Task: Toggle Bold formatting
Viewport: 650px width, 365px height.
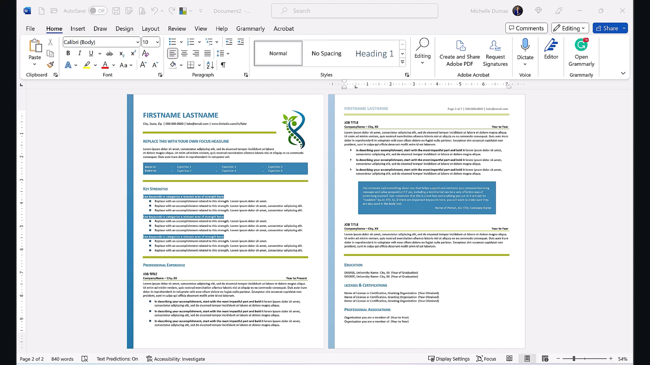Action: [x=68, y=53]
